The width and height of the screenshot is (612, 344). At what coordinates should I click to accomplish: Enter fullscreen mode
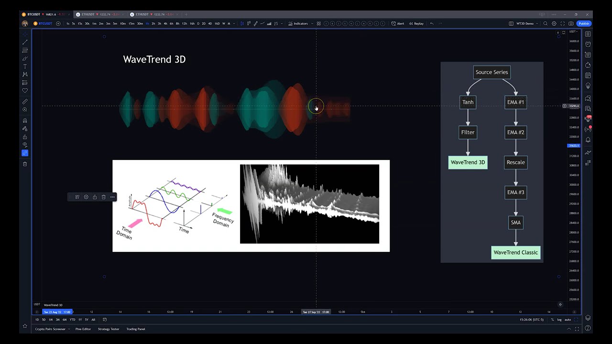click(x=562, y=23)
